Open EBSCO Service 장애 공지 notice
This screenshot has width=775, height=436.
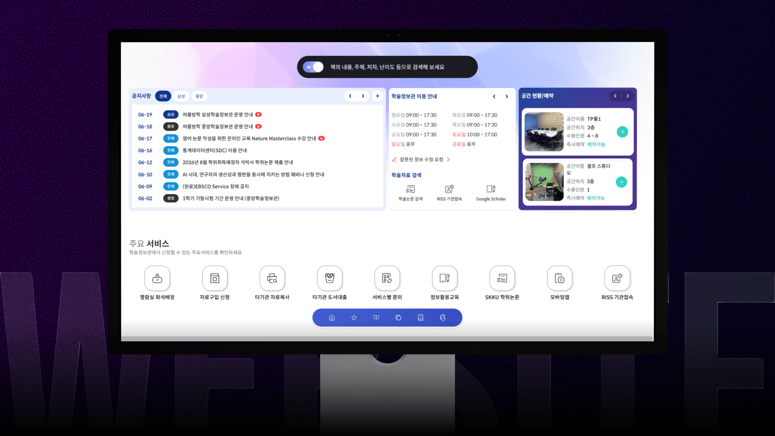click(216, 187)
